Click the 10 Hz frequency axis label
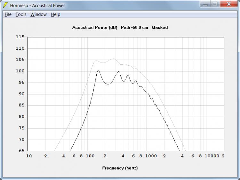 point(29,156)
